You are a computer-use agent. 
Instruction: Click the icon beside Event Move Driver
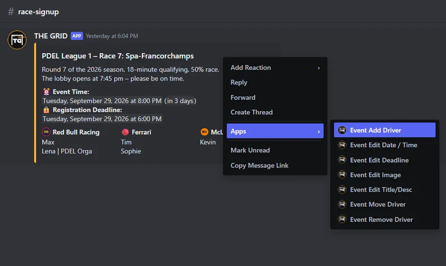pyautogui.click(x=342, y=204)
